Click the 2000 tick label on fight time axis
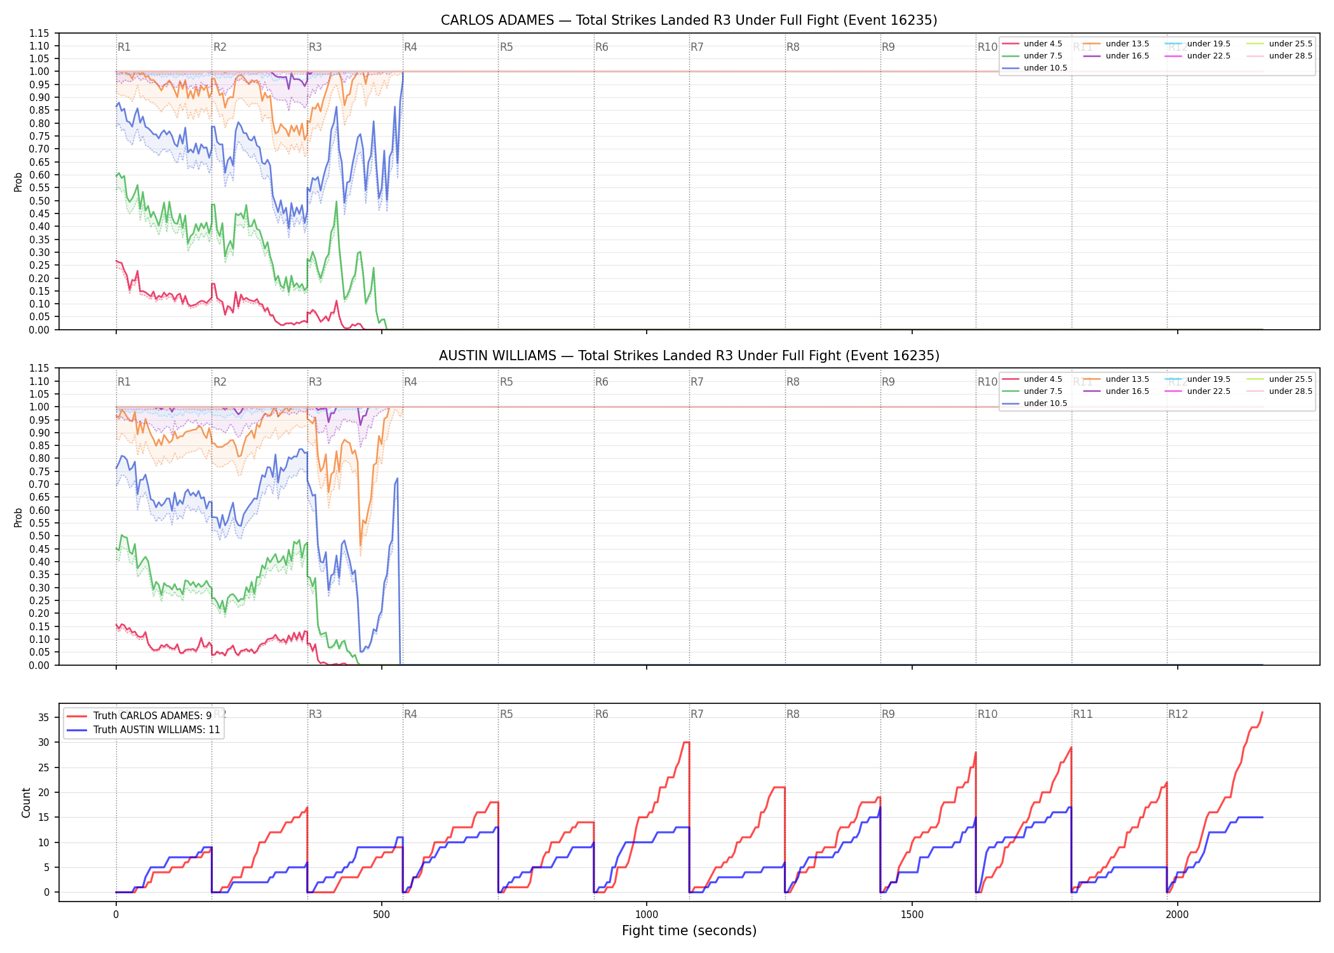The width and height of the screenshot is (1334, 953). point(1177,915)
